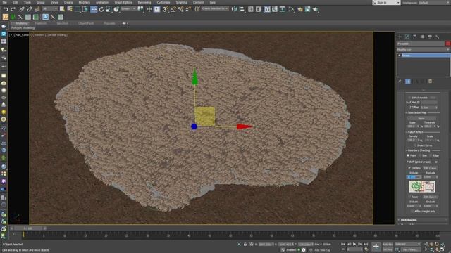451x253 pixels.
Task: Open the Display tab in command panel
Action: [430, 37]
